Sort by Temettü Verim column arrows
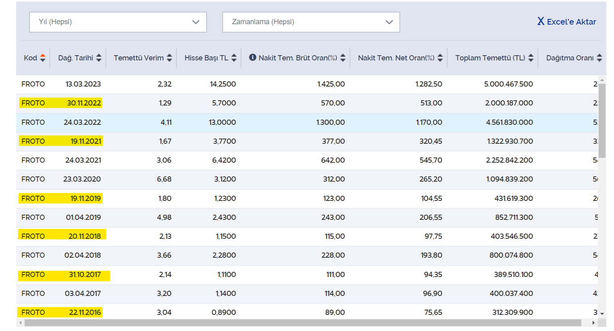614x331 pixels. [x=169, y=58]
